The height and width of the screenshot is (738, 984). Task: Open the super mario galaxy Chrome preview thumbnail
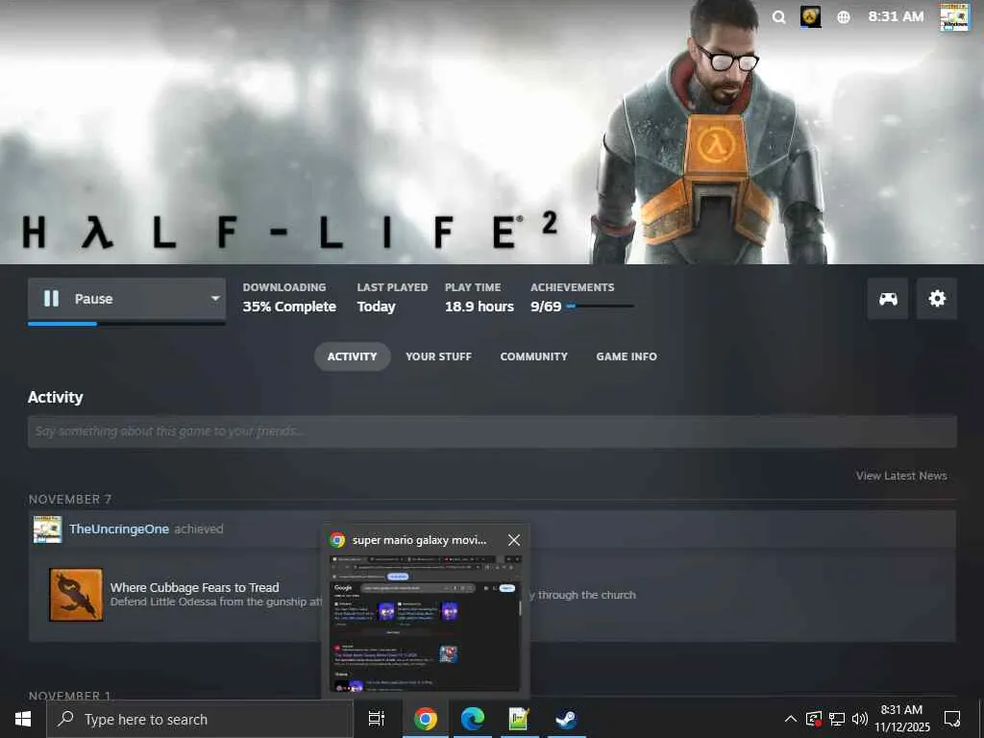425,623
